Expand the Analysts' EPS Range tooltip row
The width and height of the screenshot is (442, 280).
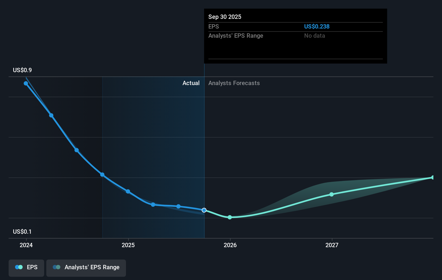(x=236, y=36)
